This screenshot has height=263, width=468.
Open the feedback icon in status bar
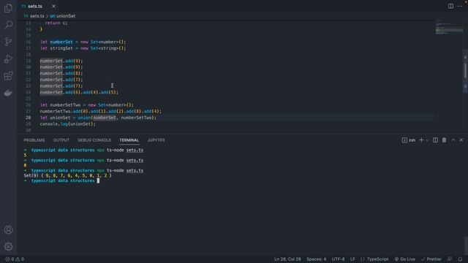coord(450,259)
